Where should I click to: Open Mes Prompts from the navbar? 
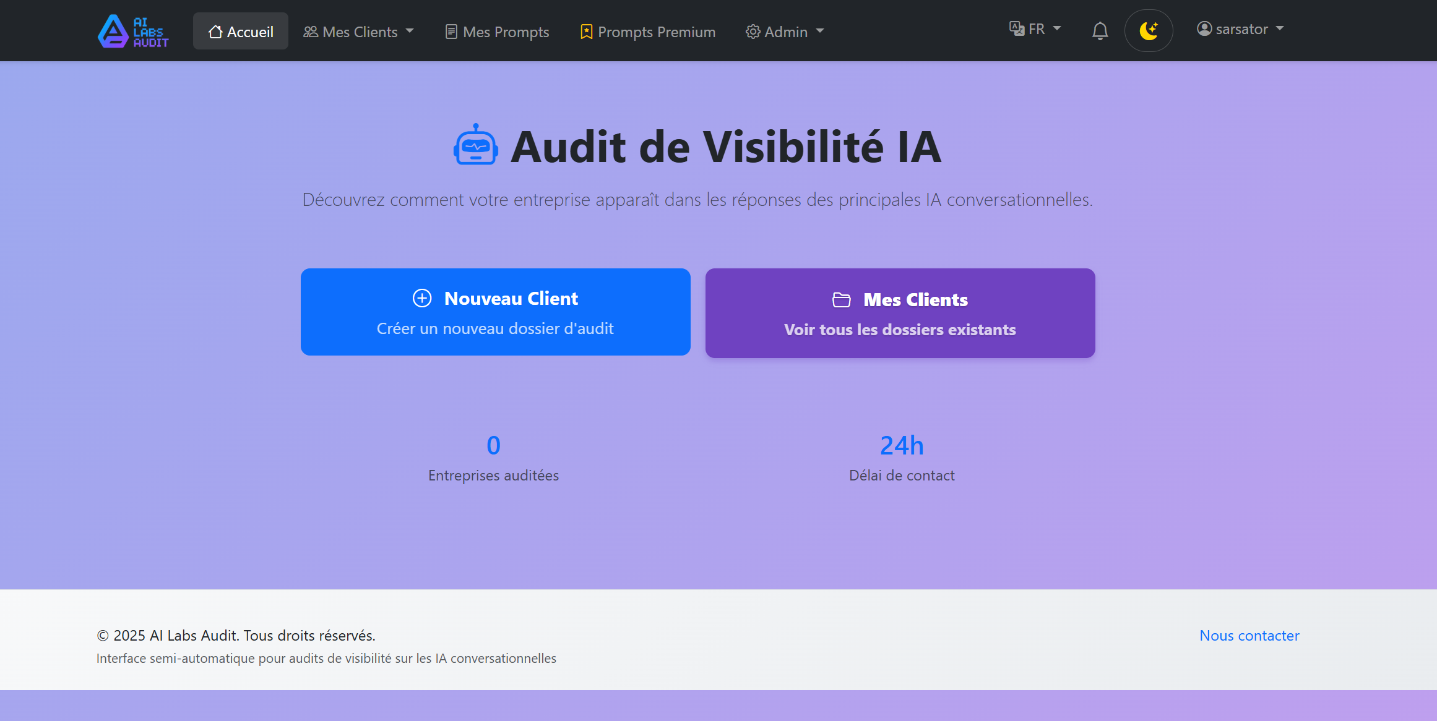(496, 31)
